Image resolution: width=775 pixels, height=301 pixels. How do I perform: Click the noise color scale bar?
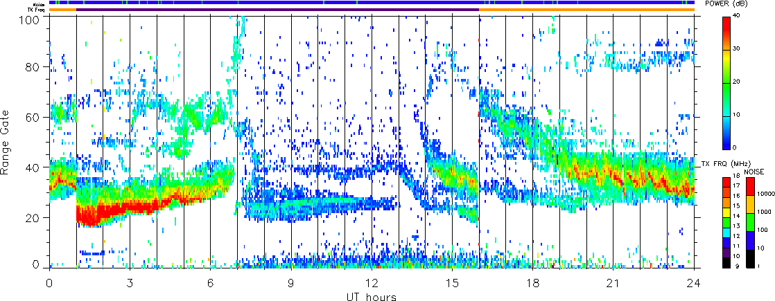[x=750, y=223]
